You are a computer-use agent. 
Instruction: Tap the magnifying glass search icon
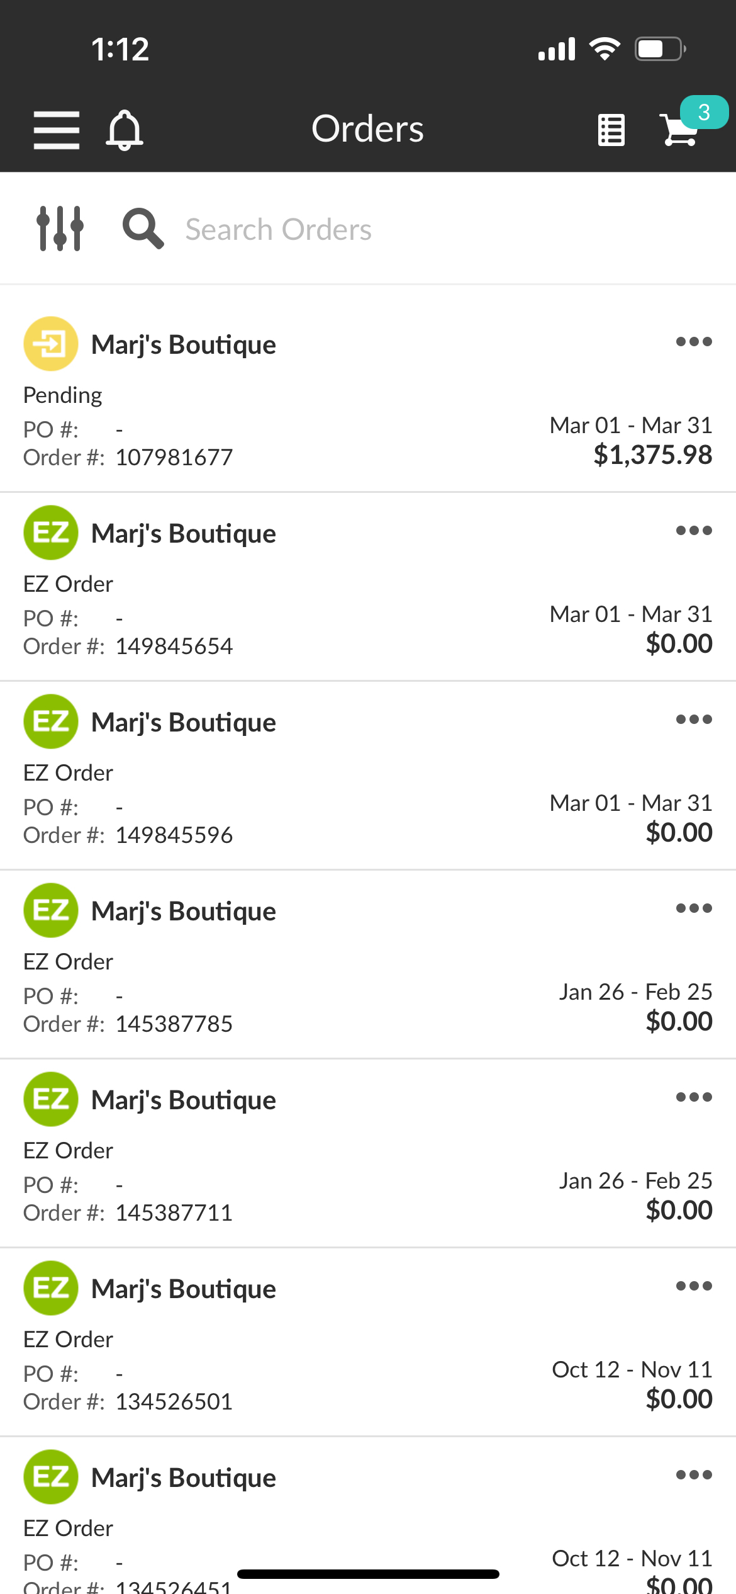click(143, 229)
